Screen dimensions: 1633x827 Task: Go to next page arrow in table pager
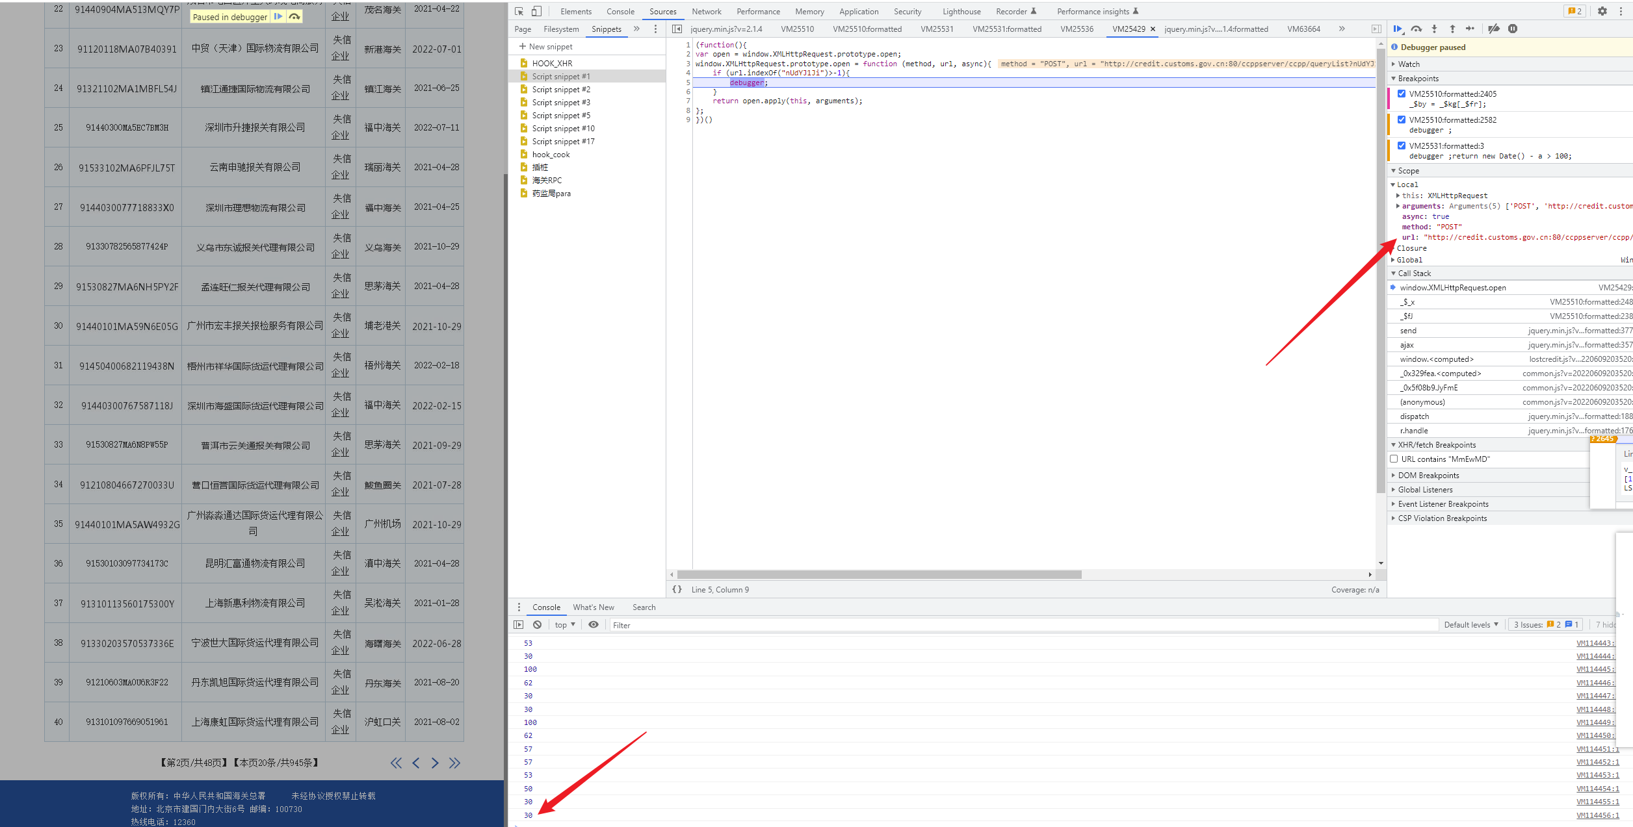coord(435,763)
